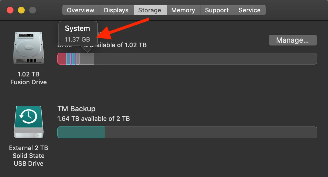Open the Support tab

click(x=217, y=10)
